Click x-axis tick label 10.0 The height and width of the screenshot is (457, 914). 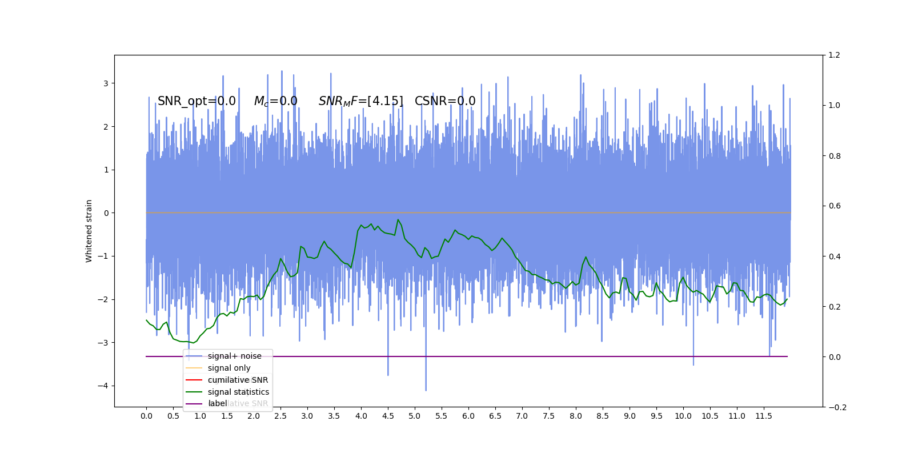pos(683,416)
